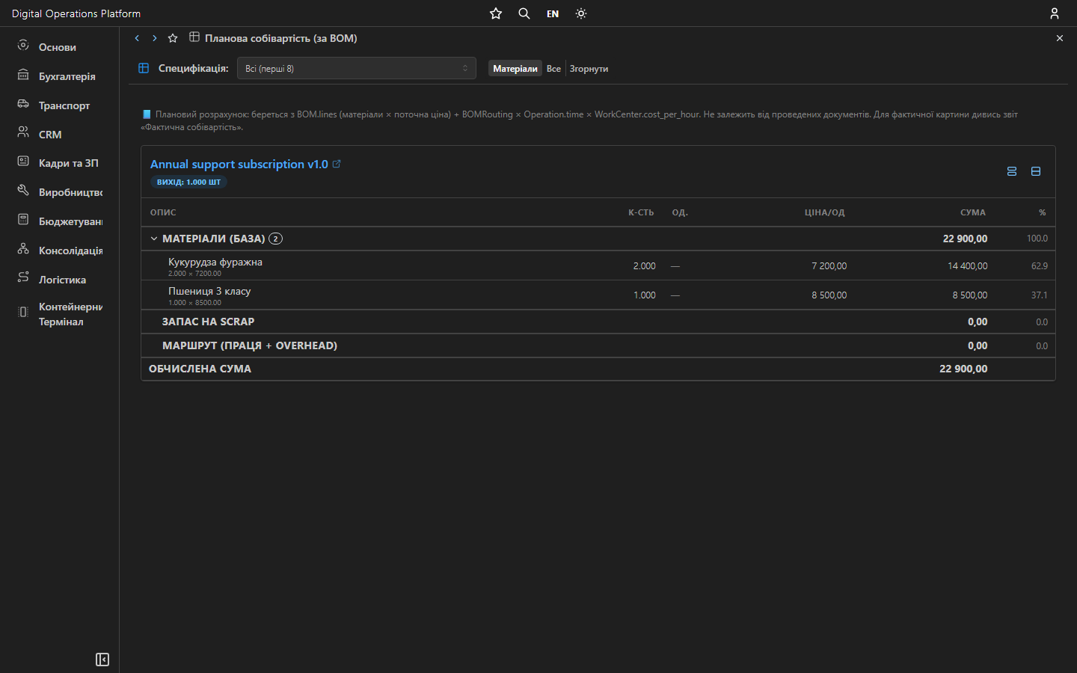Open the Консолідація icon
Viewport: 1077px width, 673px height.
(x=23, y=249)
